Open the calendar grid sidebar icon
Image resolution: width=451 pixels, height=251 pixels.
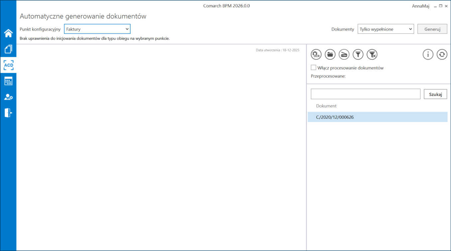pyautogui.click(x=8, y=81)
